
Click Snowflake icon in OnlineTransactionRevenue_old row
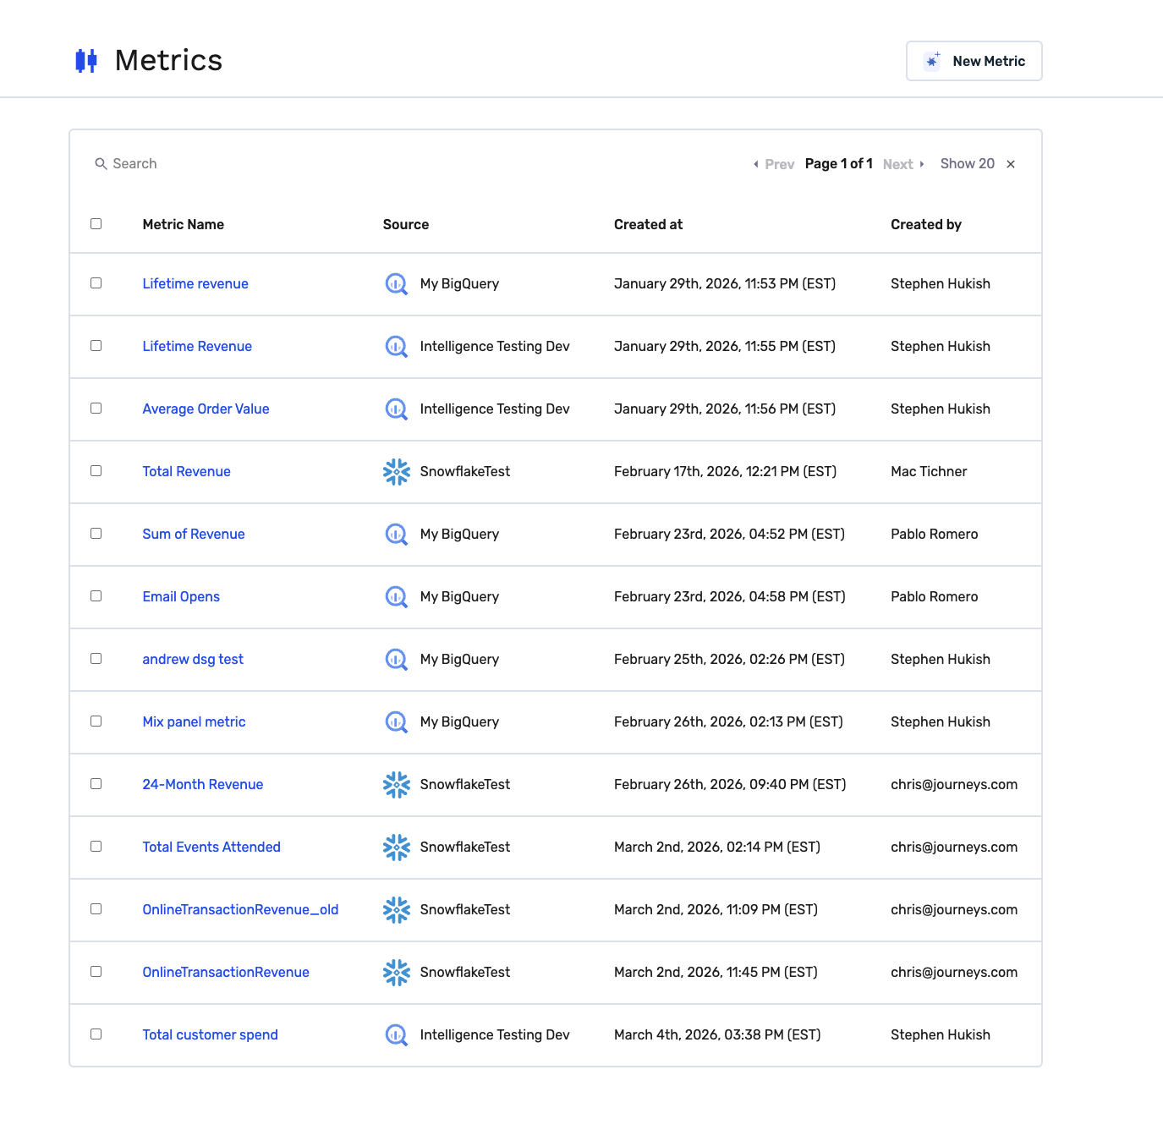coord(397,909)
